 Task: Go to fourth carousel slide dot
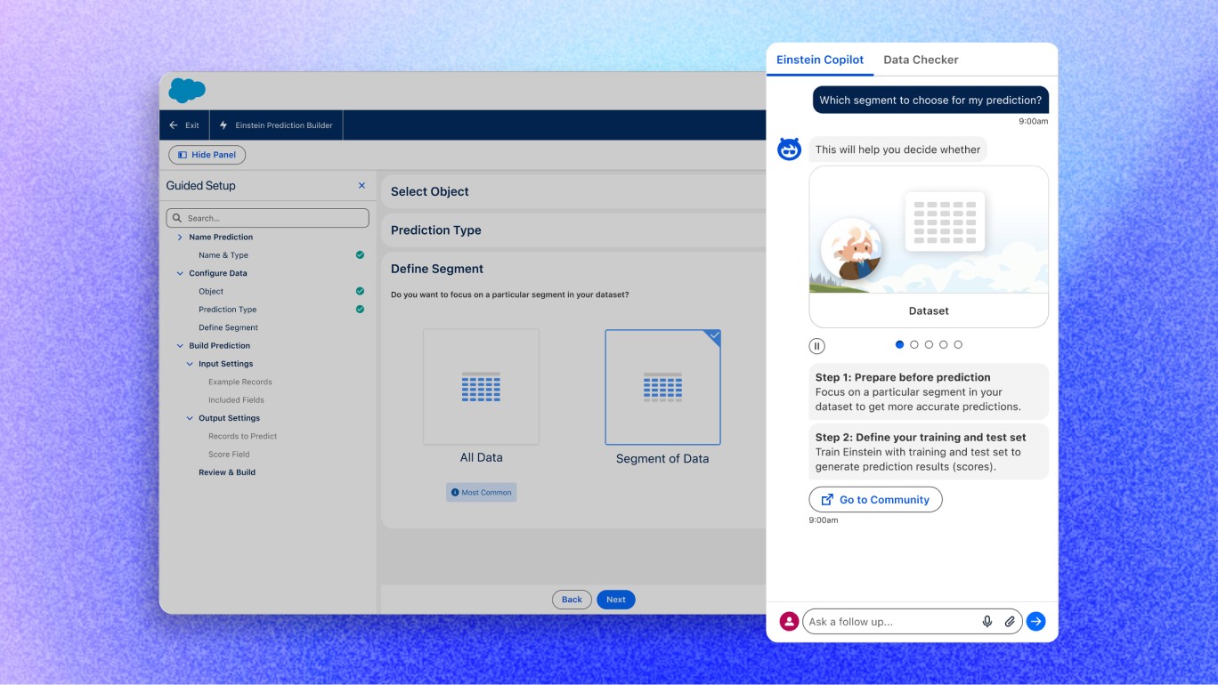(x=944, y=344)
